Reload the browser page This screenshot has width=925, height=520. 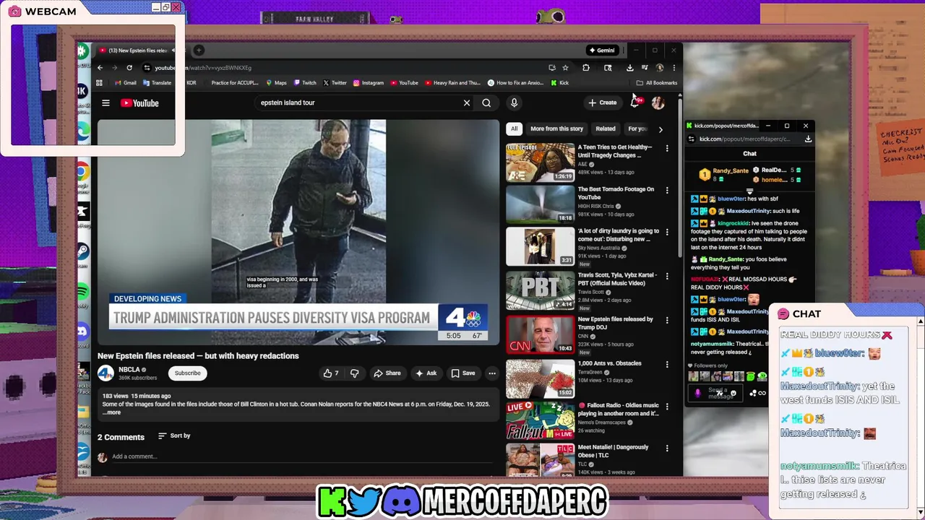129,68
